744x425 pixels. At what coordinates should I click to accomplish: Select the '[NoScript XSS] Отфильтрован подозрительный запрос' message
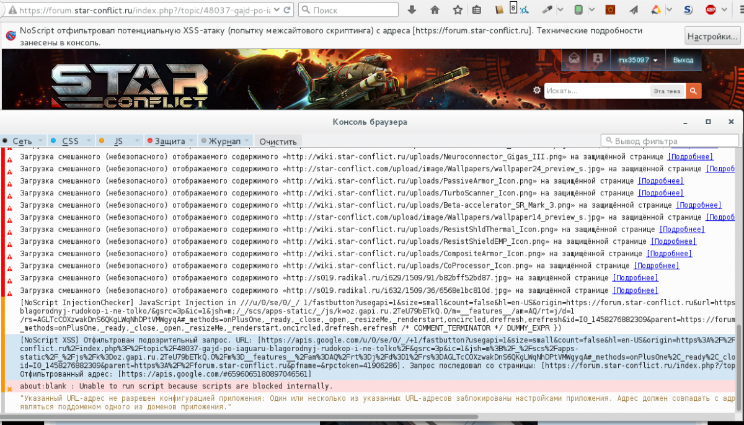click(371, 357)
